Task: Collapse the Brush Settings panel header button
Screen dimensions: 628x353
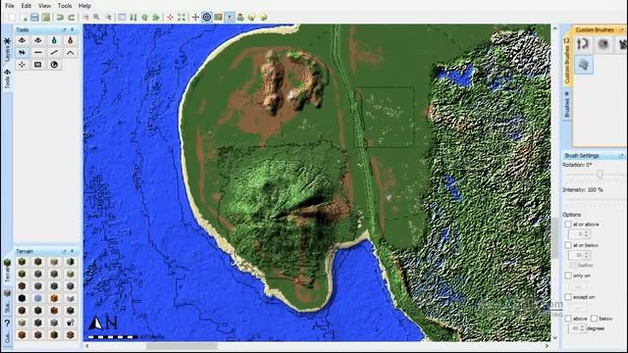Action: pos(621,156)
